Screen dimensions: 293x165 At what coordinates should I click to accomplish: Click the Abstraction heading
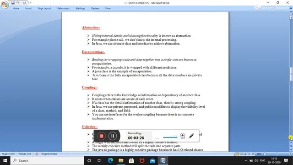click(91, 27)
